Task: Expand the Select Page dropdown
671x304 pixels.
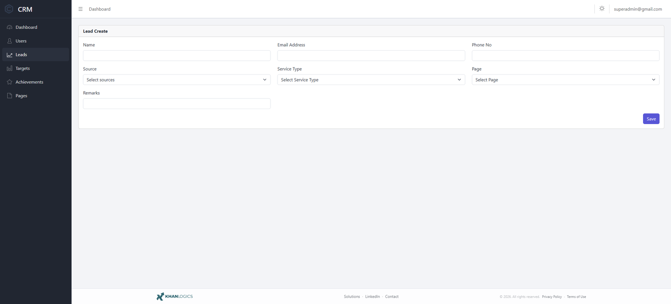Action: pyautogui.click(x=565, y=80)
